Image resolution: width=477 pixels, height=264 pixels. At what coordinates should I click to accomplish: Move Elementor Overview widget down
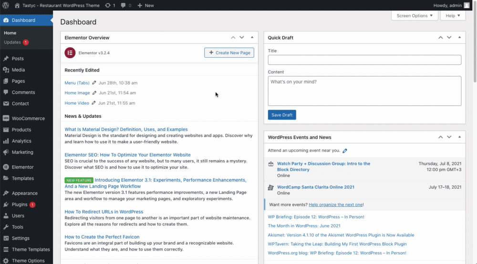pyautogui.click(x=241, y=37)
